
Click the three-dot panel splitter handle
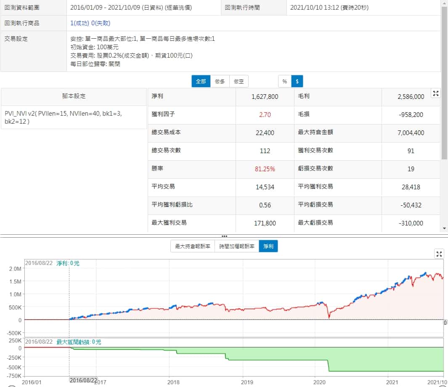tap(224, 236)
